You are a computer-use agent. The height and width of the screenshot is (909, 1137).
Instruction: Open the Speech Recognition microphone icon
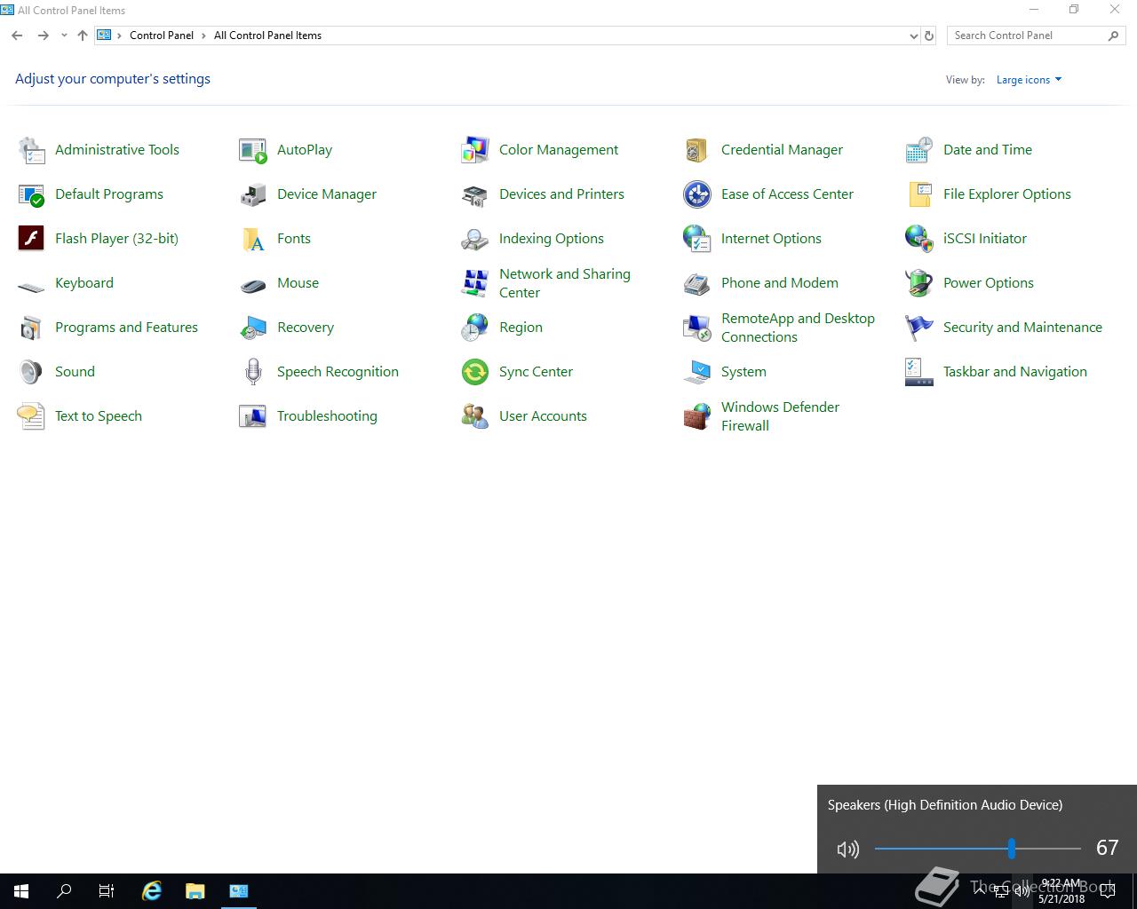(253, 372)
